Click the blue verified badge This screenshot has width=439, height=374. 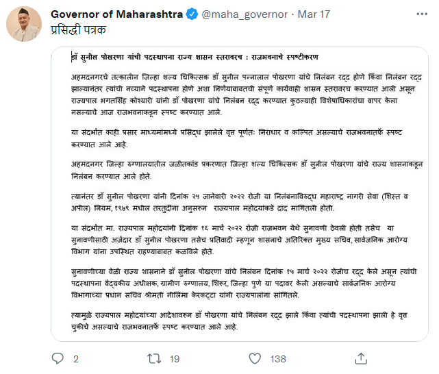point(192,14)
